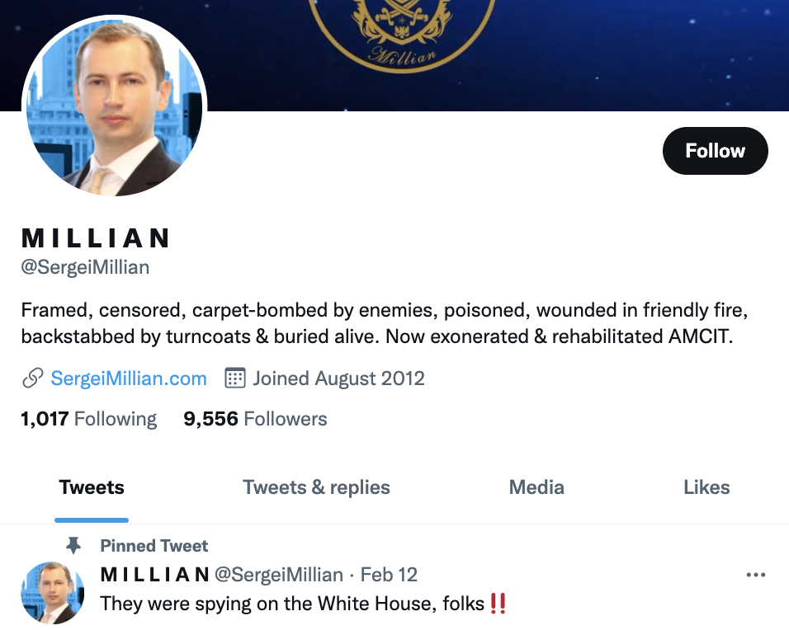789x630 pixels.
Task: Click the small avatar in pinned tweet
Action: point(52,592)
